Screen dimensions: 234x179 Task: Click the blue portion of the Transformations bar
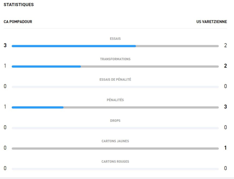46,66
